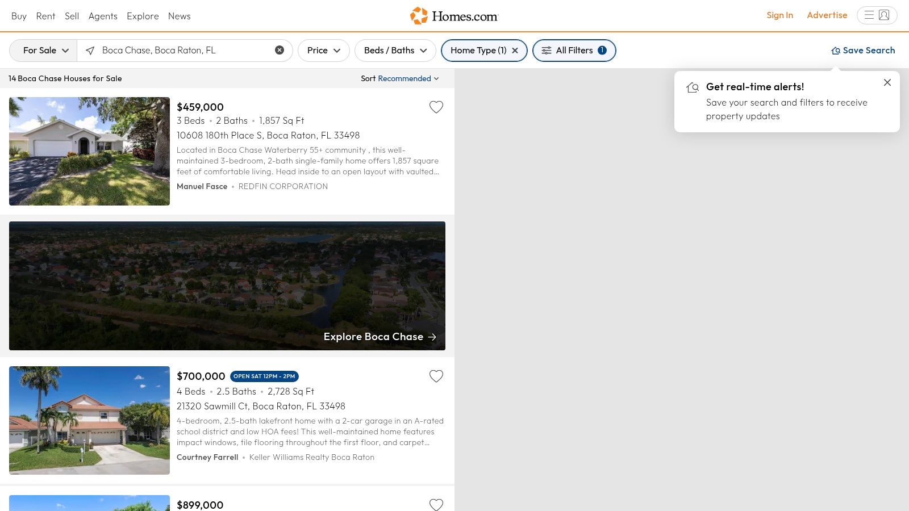909x511 pixels.
Task: Favorite the $700,000 listing heart
Action: [436, 376]
